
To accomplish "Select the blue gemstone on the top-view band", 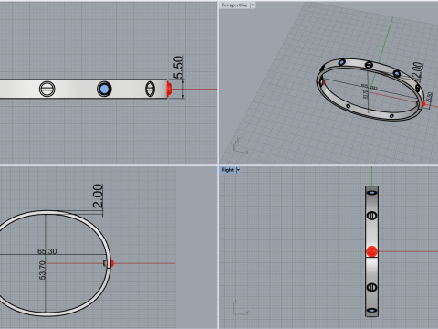I will click(104, 89).
